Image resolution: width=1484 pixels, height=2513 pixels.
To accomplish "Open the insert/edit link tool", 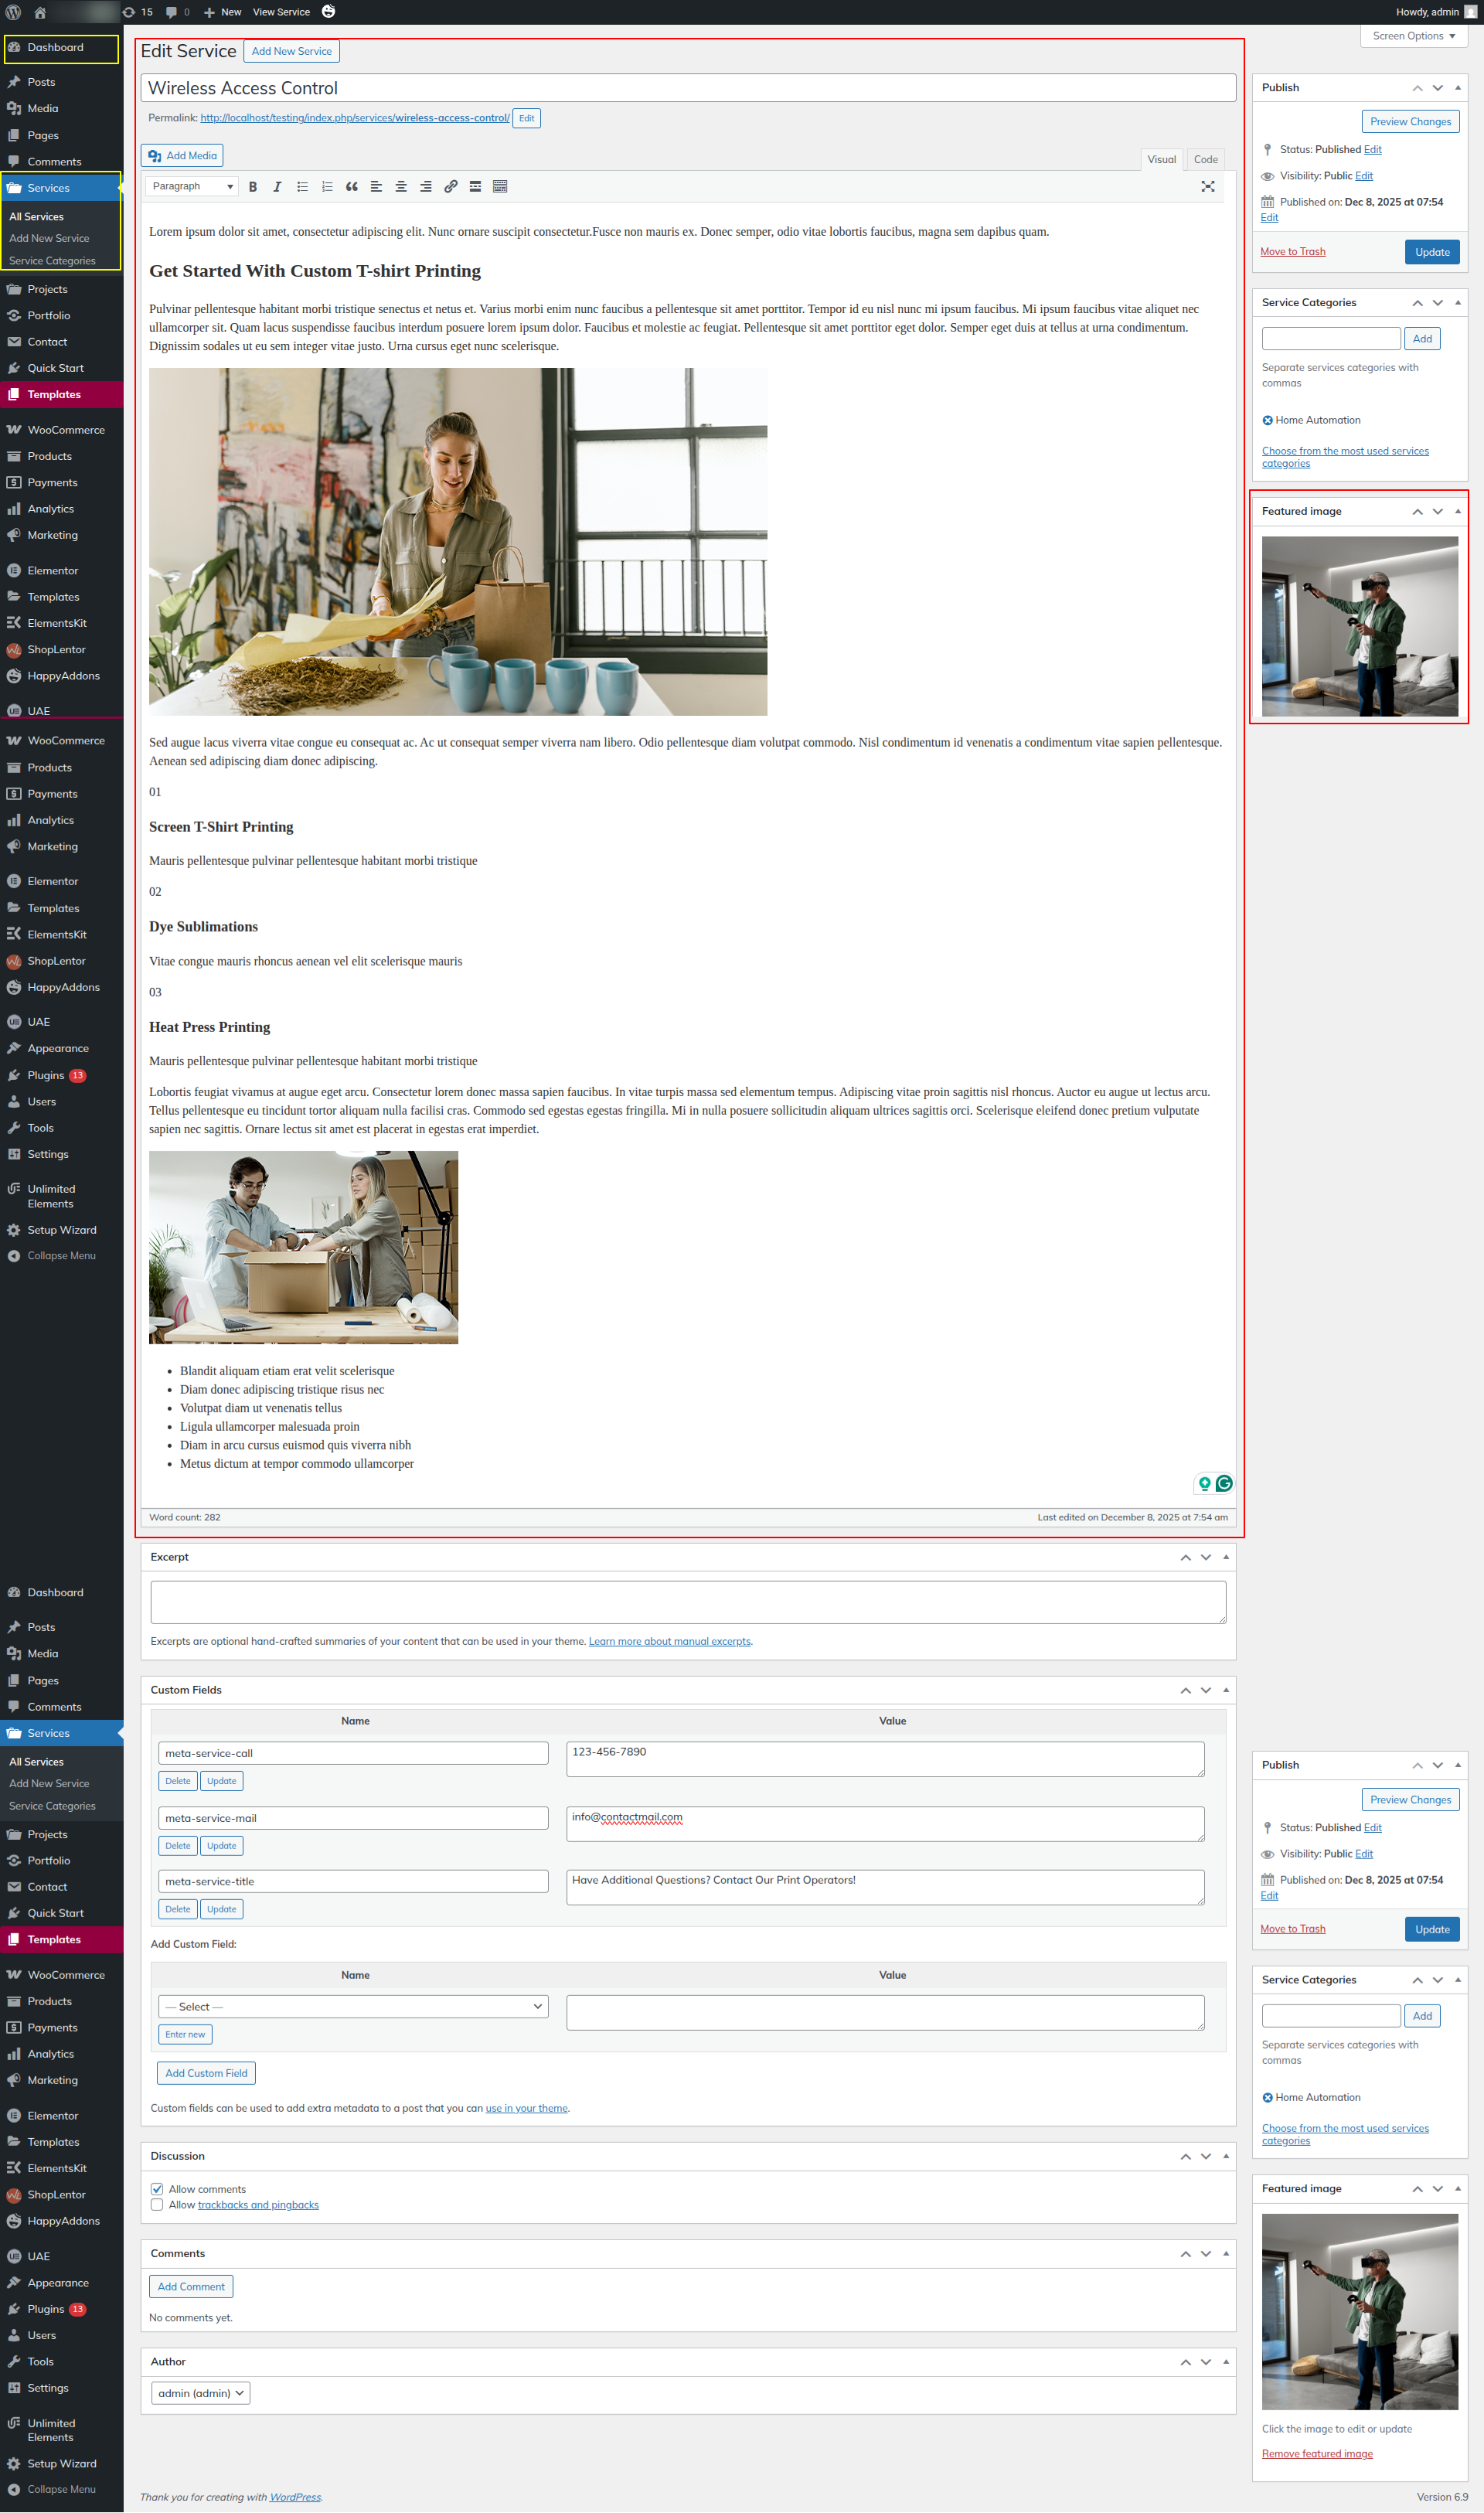I will click(451, 187).
